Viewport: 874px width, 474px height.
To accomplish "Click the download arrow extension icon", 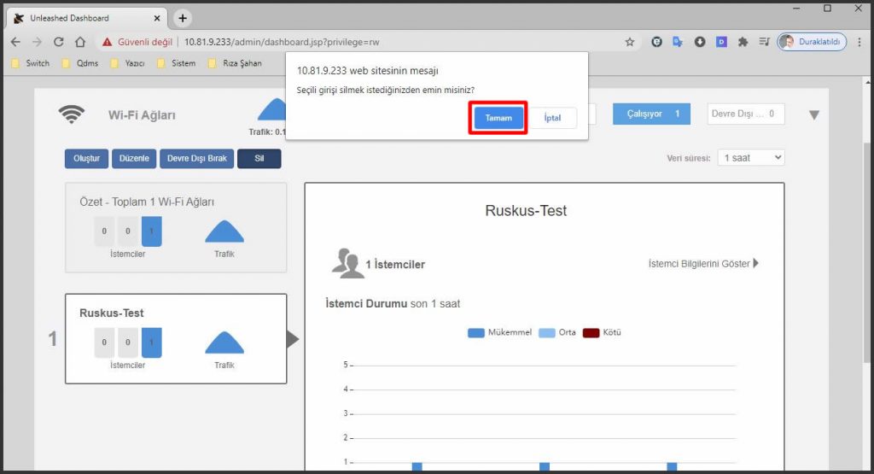I will 700,42.
